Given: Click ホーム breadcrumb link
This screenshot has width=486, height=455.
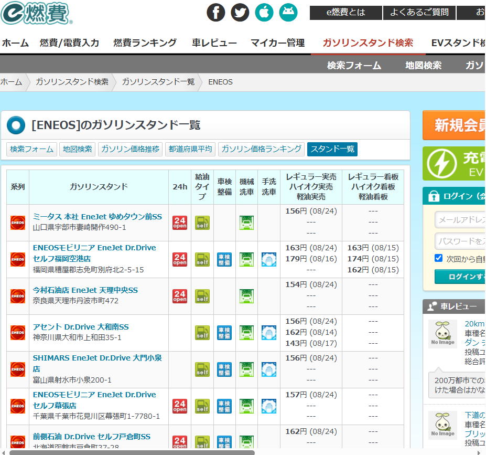Looking at the screenshot, I should coord(11,82).
